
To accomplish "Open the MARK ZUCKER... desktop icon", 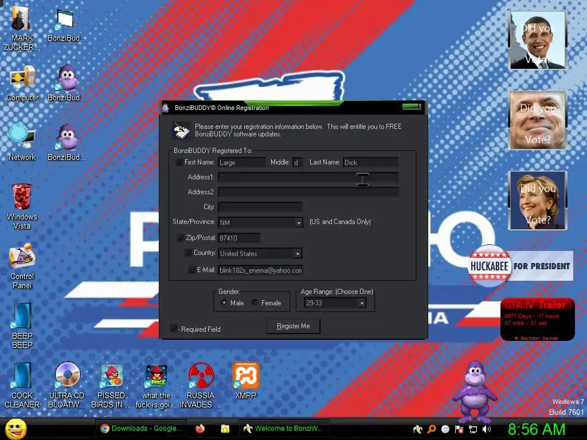I will click(x=21, y=29).
